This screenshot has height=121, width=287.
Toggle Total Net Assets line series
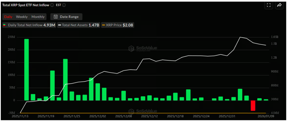tap(79, 25)
